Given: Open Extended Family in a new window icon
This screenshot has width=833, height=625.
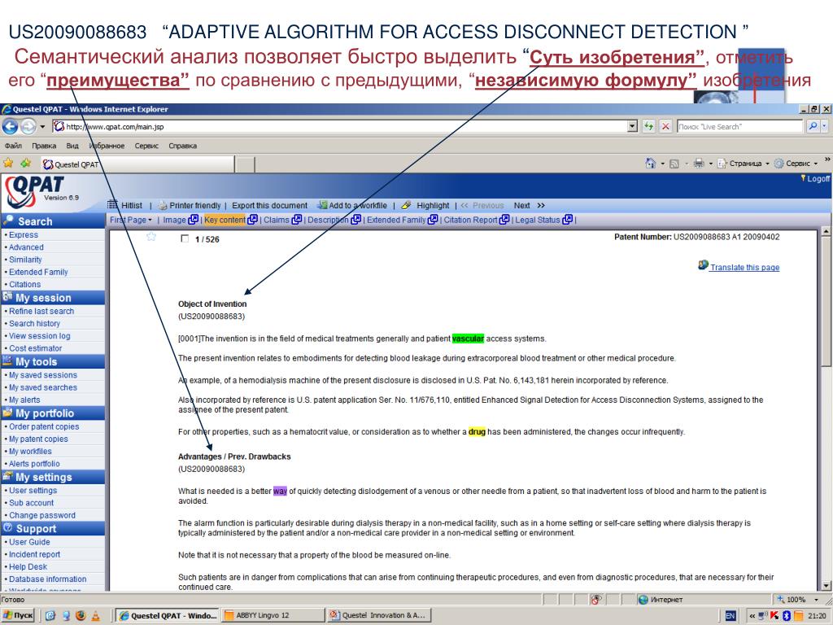Looking at the screenshot, I should point(433,220).
